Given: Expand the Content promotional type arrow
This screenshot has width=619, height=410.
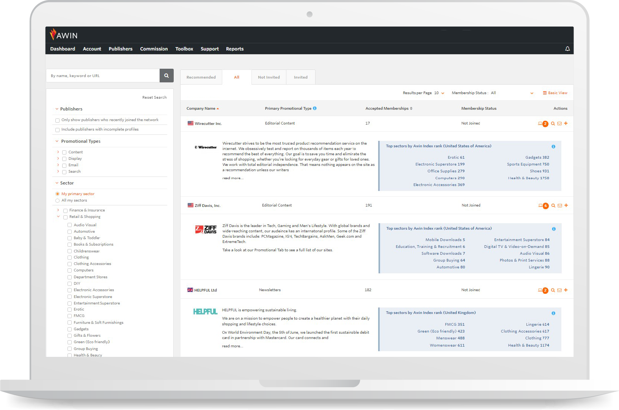Looking at the screenshot, I should [58, 152].
